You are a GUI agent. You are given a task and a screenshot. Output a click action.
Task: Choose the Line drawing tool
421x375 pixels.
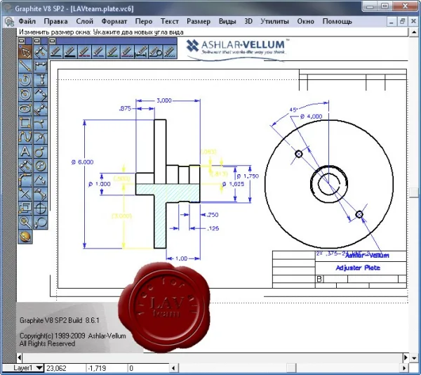pyautogui.click(x=25, y=66)
